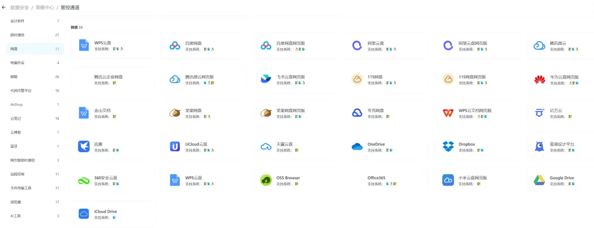
Task: Click the 亿方云 card name
Action: 555,110
